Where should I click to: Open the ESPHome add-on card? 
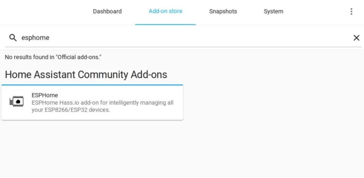[x=92, y=102]
